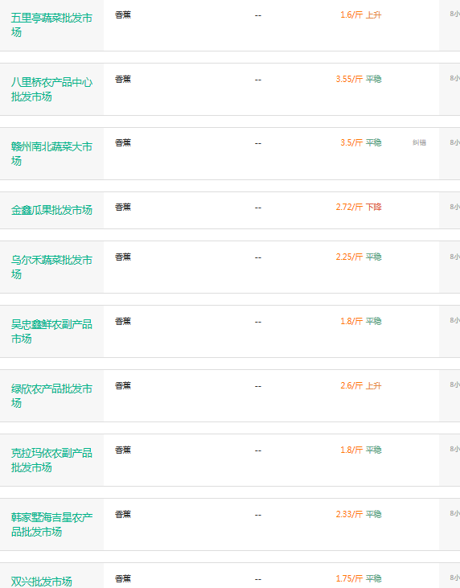The height and width of the screenshot is (588, 460).
Task: Click the 1.6/斤 上升 price entry
Action: pos(360,15)
